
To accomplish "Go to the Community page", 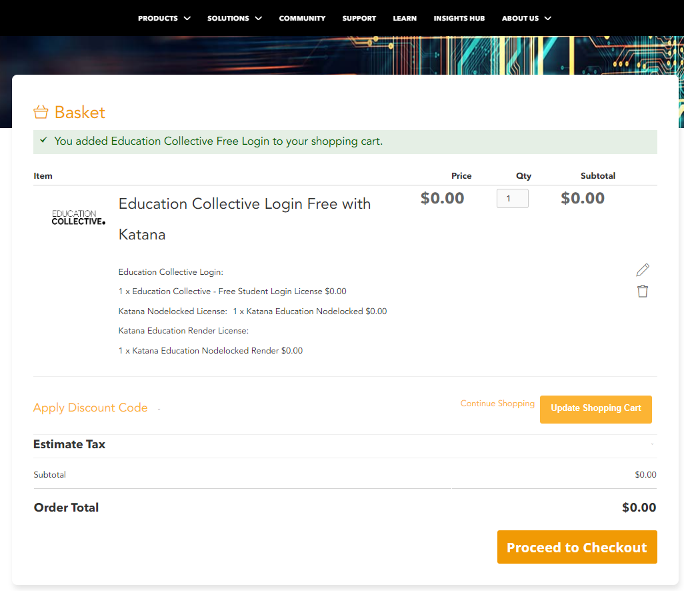I will [302, 18].
